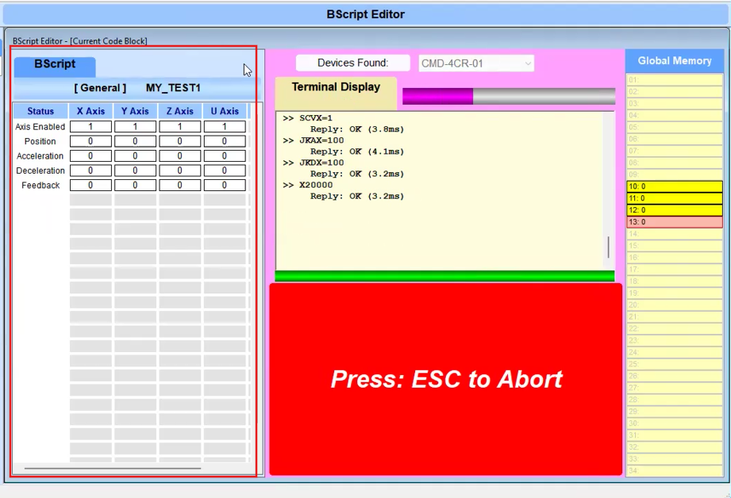Select the Y Axis column header
This screenshot has width=731, height=498.
pyautogui.click(x=135, y=111)
